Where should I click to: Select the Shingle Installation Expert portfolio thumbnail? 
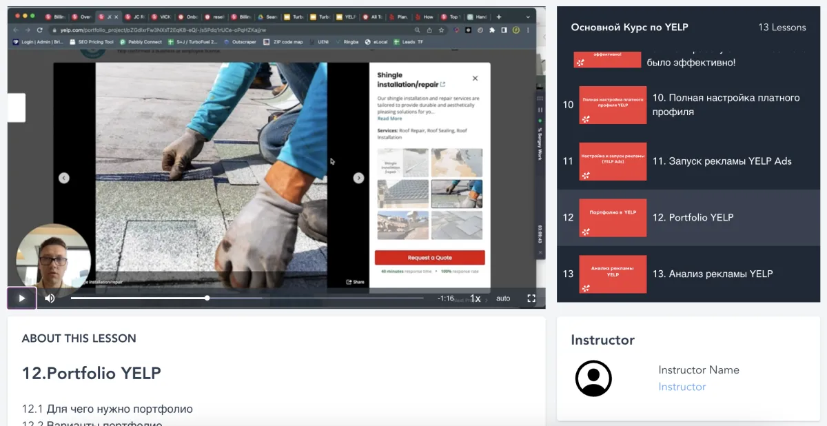(403, 163)
